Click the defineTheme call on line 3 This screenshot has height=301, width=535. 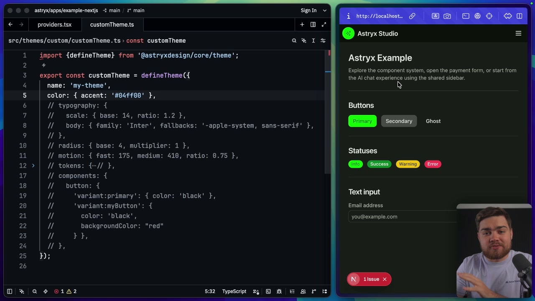[161, 75]
